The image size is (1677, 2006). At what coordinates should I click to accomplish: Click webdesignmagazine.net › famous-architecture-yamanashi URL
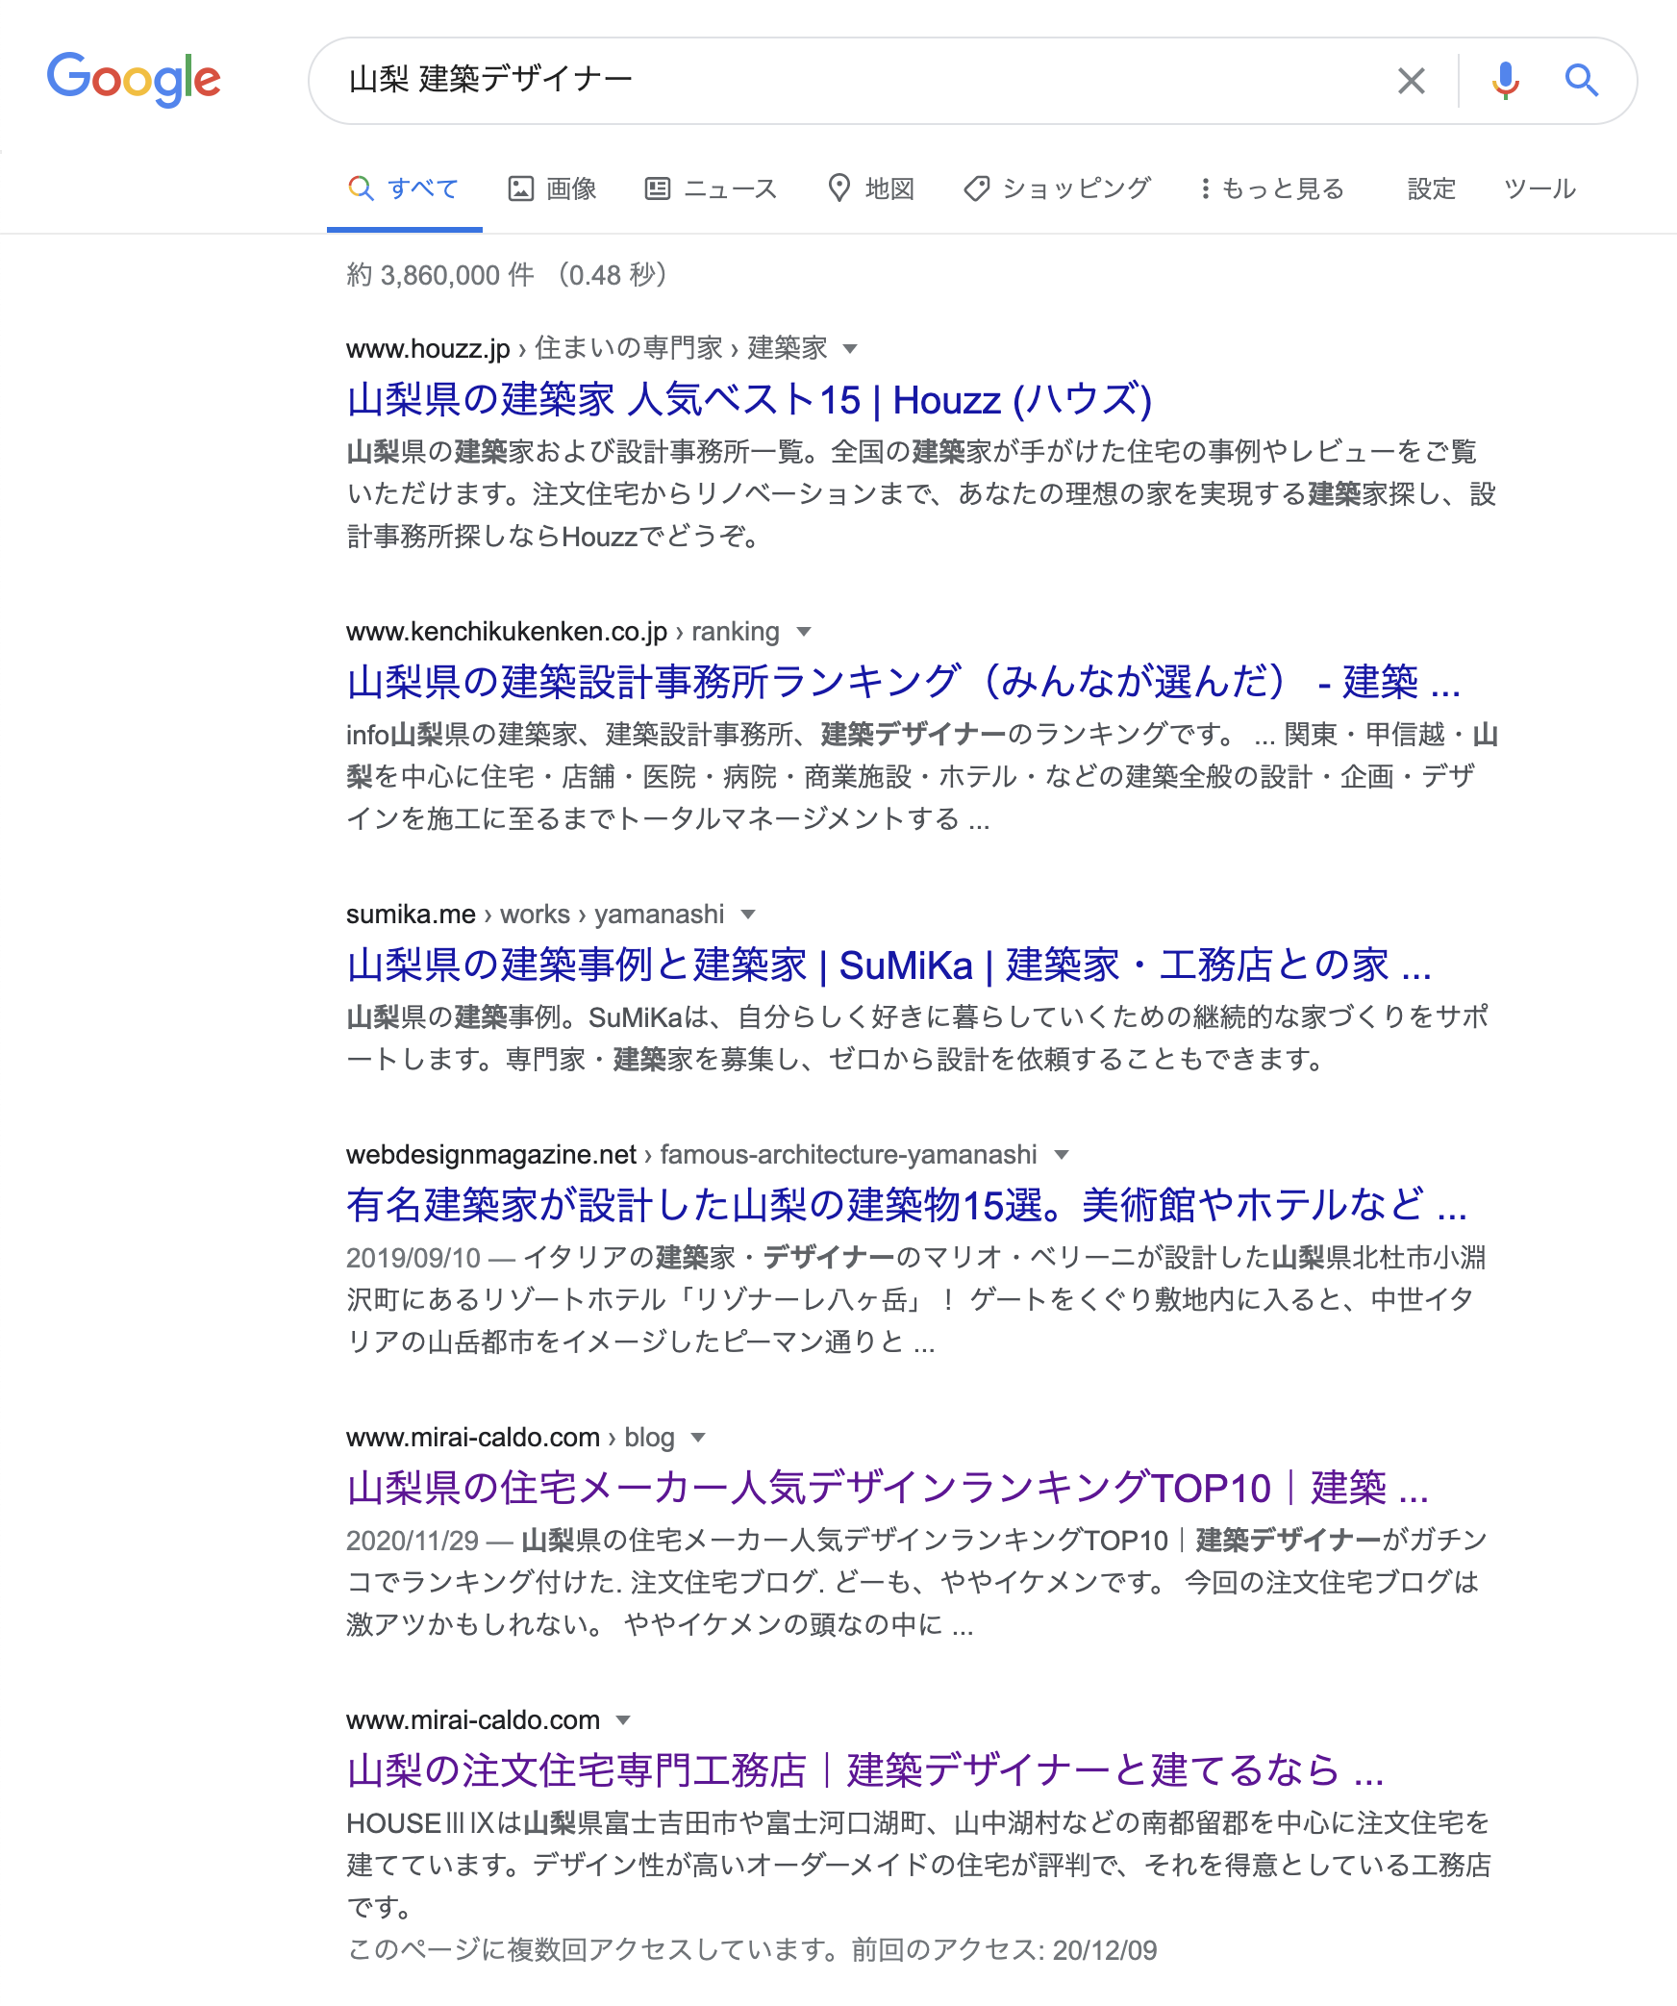point(691,1155)
